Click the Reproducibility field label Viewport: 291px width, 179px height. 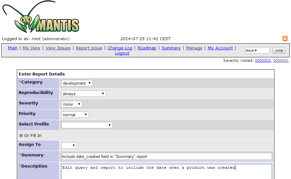36,92
